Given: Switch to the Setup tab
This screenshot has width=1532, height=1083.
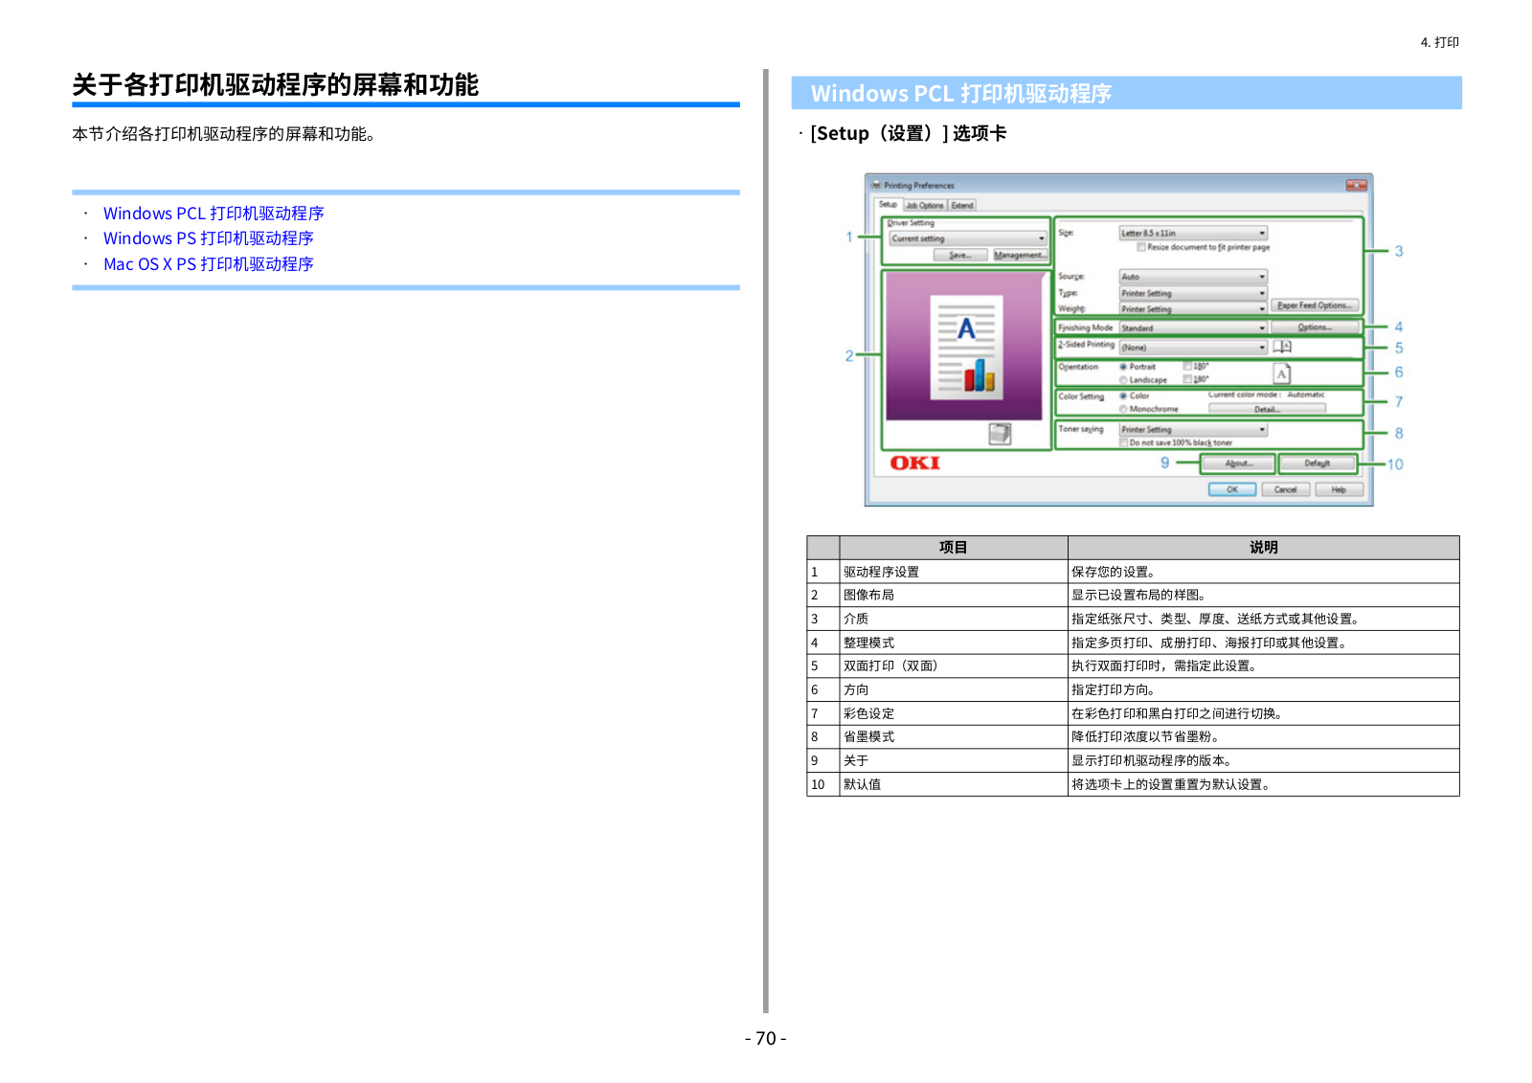Looking at the screenshot, I should pyautogui.click(x=888, y=205).
